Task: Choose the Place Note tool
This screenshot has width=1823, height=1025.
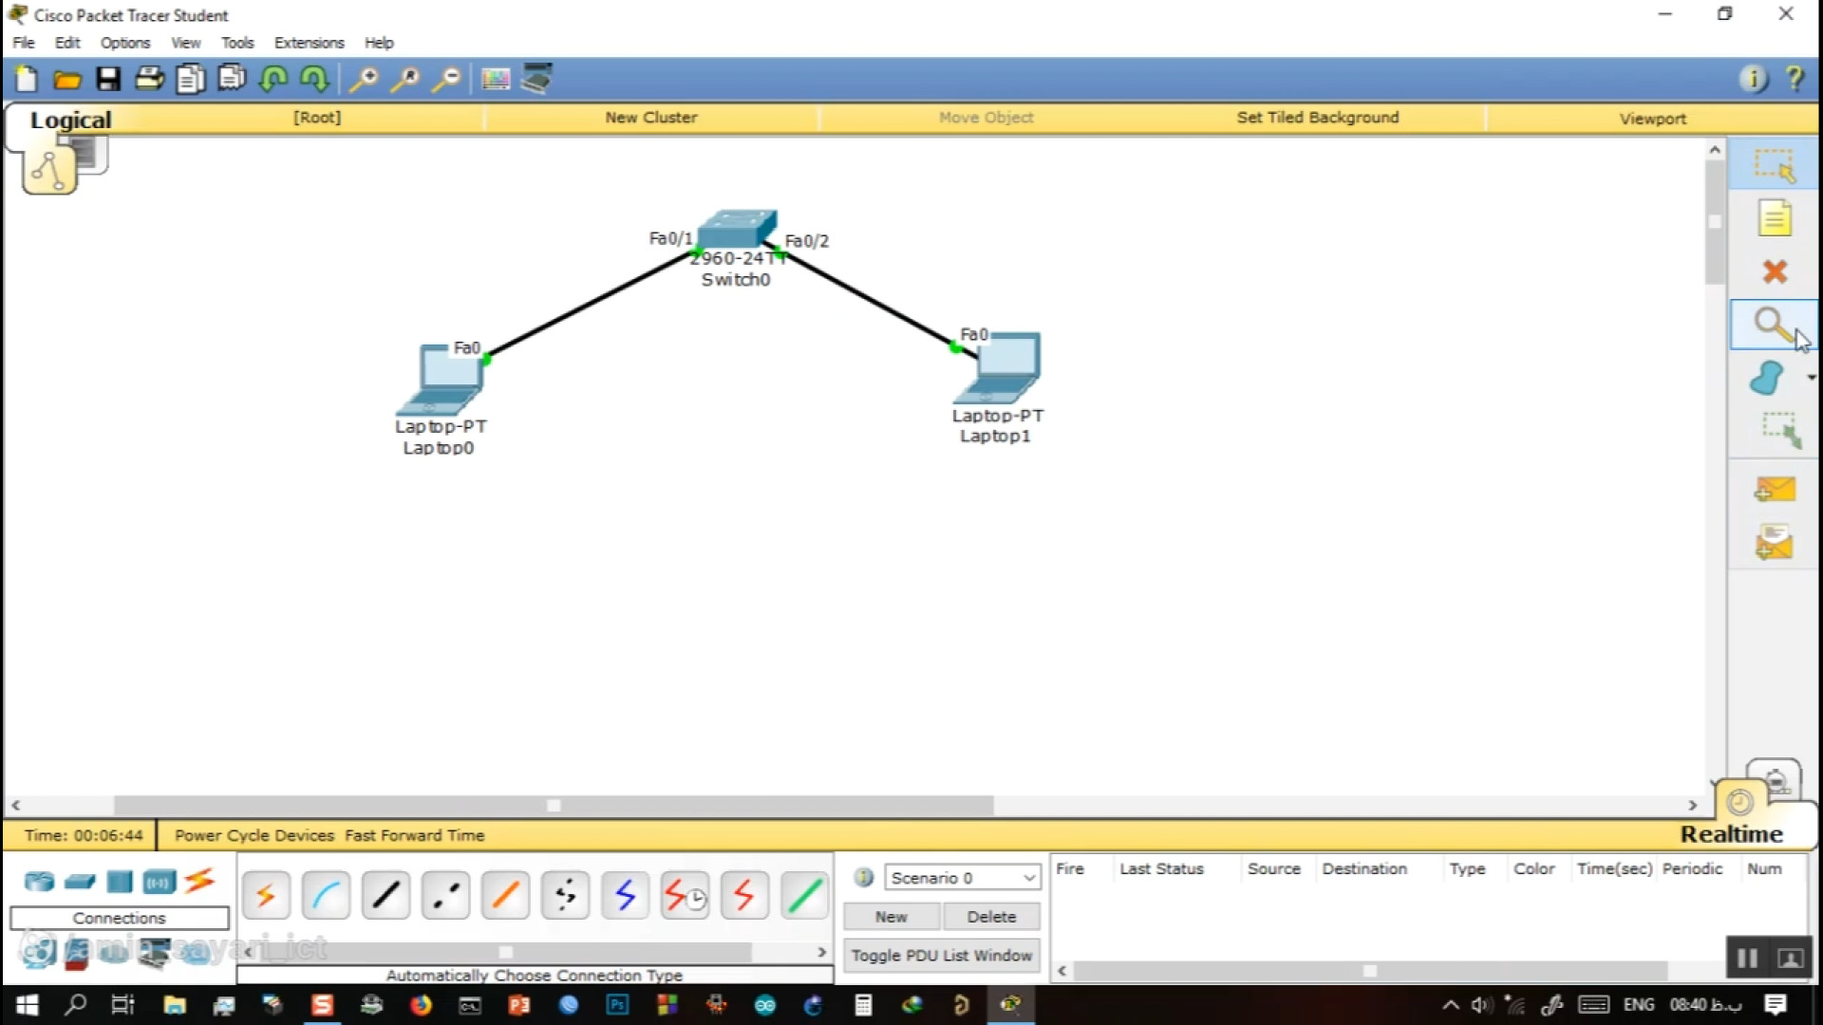Action: point(1774,218)
